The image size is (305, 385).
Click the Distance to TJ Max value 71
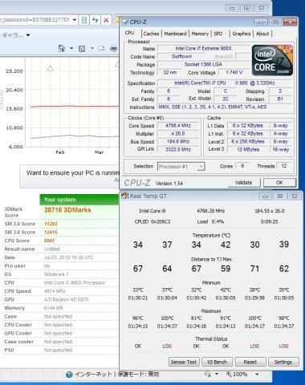254,269
